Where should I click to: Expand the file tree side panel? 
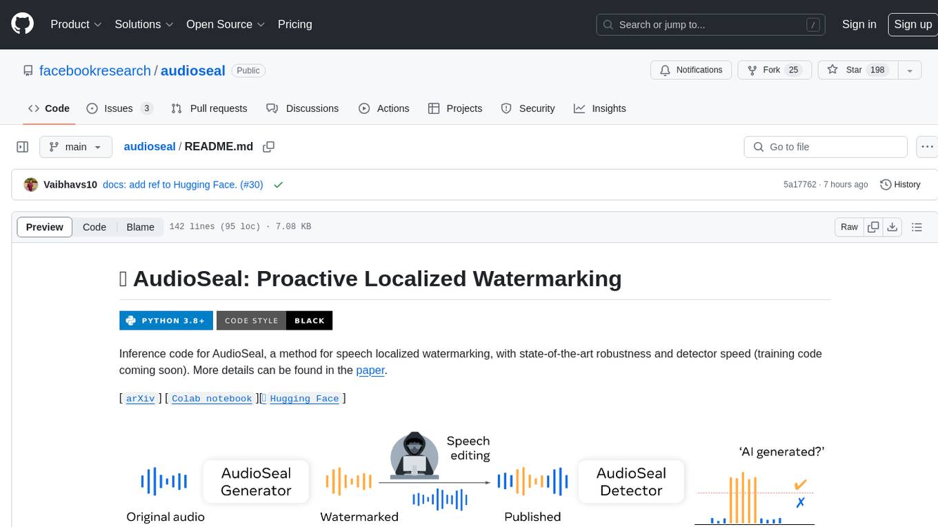point(22,147)
